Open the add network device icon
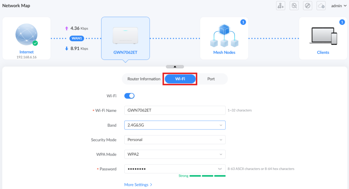349x189 pixels. click(x=280, y=6)
